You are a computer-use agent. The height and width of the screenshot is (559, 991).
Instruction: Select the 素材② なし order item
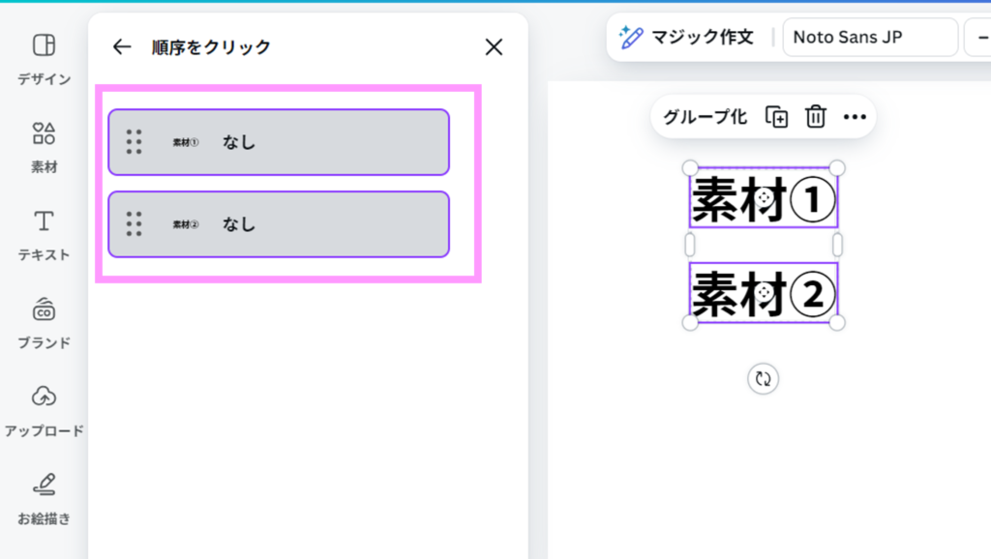click(x=290, y=224)
